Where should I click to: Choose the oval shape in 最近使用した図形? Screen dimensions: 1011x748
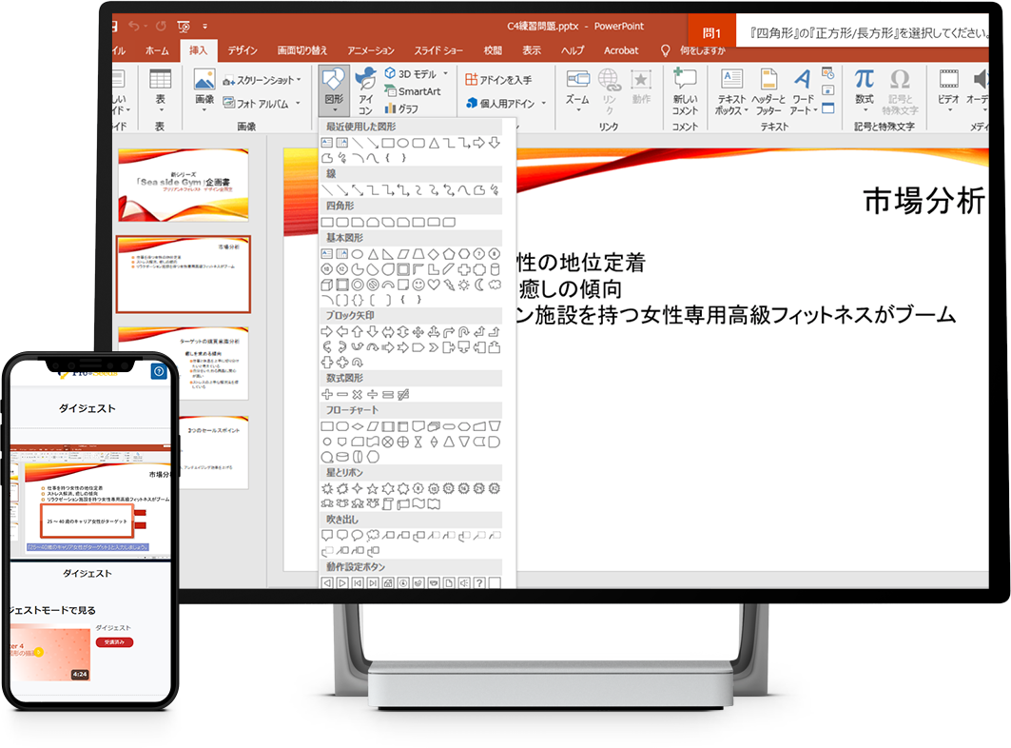coord(403,143)
